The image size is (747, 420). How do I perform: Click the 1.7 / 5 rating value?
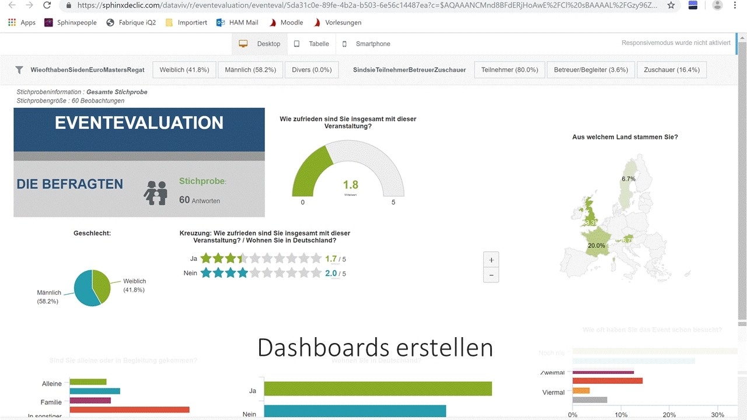336,259
